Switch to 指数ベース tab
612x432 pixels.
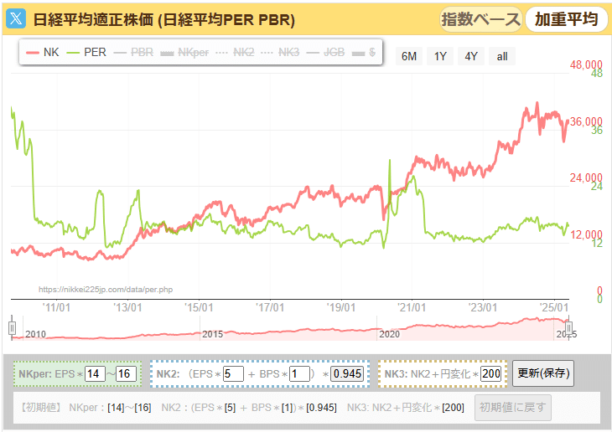pyautogui.click(x=481, y=19)
